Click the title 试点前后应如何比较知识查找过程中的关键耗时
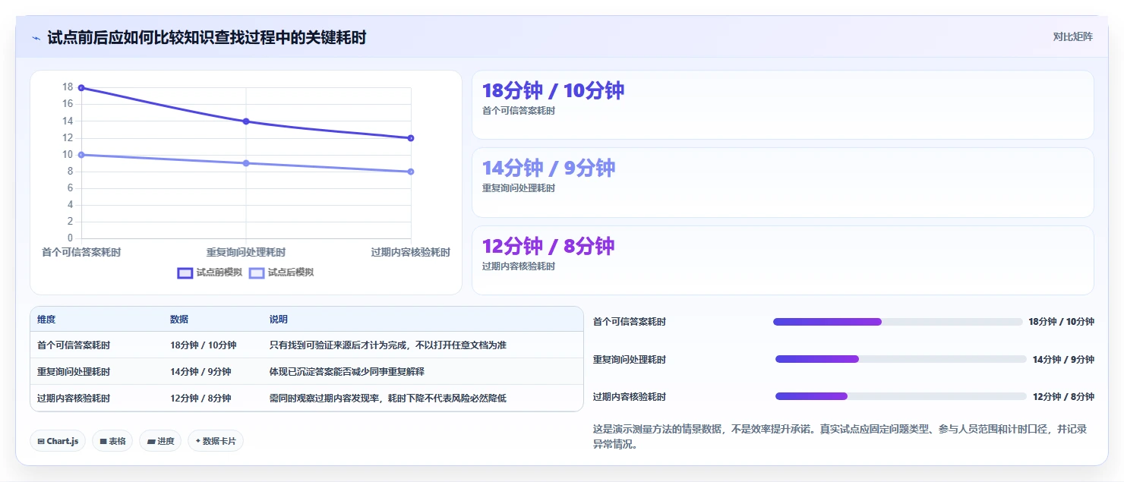Viewport: 1124px width, 482px height. [x=207, y=37]
